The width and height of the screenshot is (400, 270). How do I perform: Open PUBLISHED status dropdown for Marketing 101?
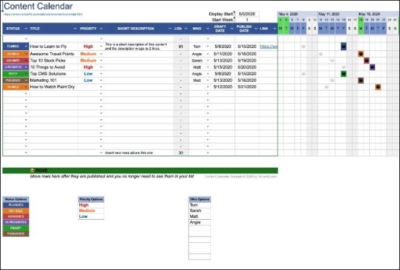(x=26, y=81)
